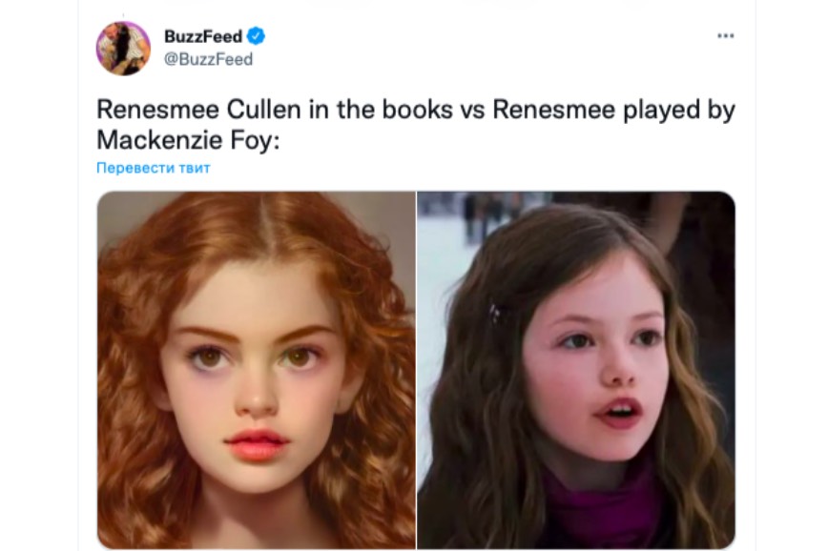Select the hair clip in the right photo
The width and height of the screenshot is (828, 551).
pyautogui.click(x=494, y=313)
